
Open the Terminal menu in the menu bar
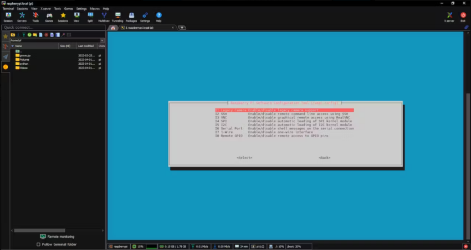[x=8, y=9]
